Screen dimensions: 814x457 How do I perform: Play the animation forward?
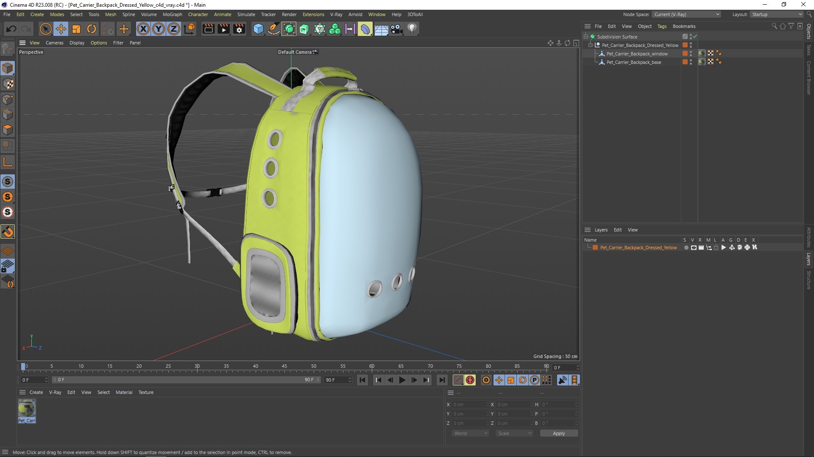tap(402, 380)
